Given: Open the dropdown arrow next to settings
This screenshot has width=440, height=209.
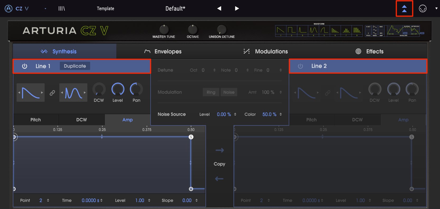Looking at the screenshot, I should (436, 8).
